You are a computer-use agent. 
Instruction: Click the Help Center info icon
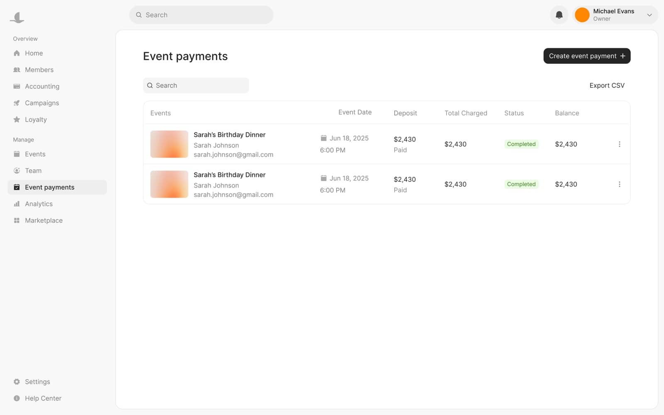pyautogui.click(x=17, y=398)
